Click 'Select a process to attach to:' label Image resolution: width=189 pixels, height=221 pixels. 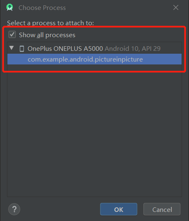[51, 23]
